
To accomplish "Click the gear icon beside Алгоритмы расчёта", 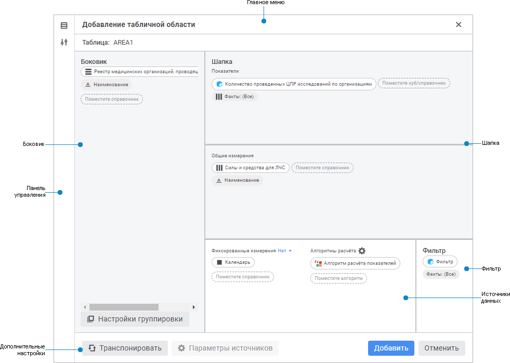I will coord(362,251).
